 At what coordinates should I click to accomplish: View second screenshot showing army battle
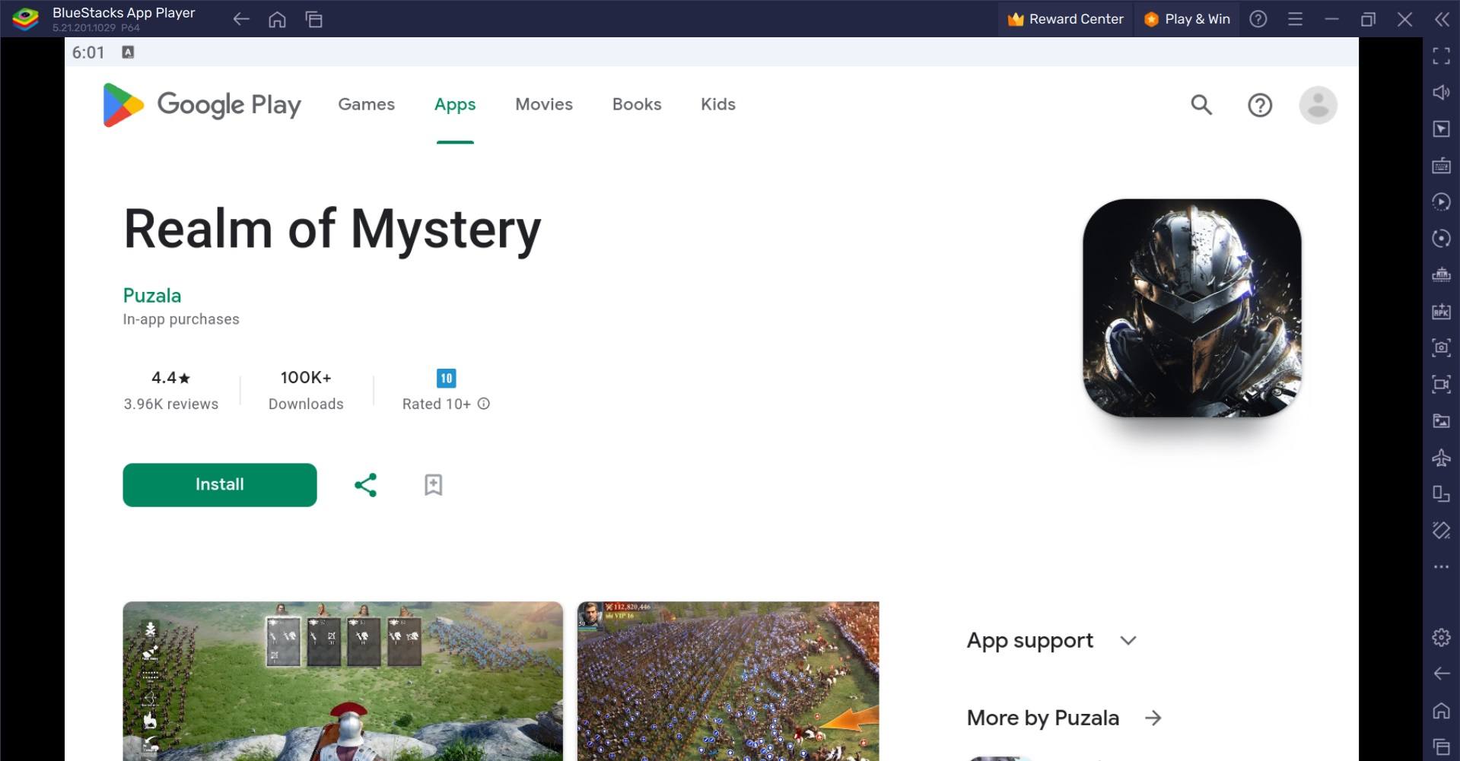click(x=728, y=681)
